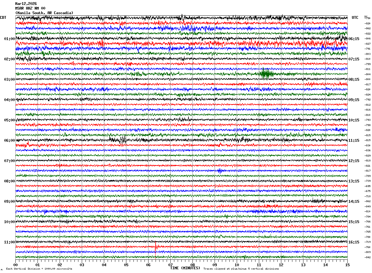Click the DC offset value -806
372x273 pixels.
tap(367, 39)
